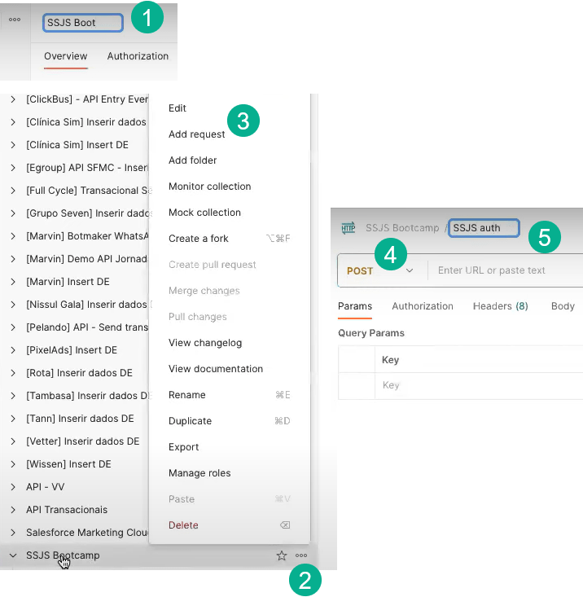The image size is (583, 597).
Task: Expand the API - VV collection
Action: click(13, 487)
